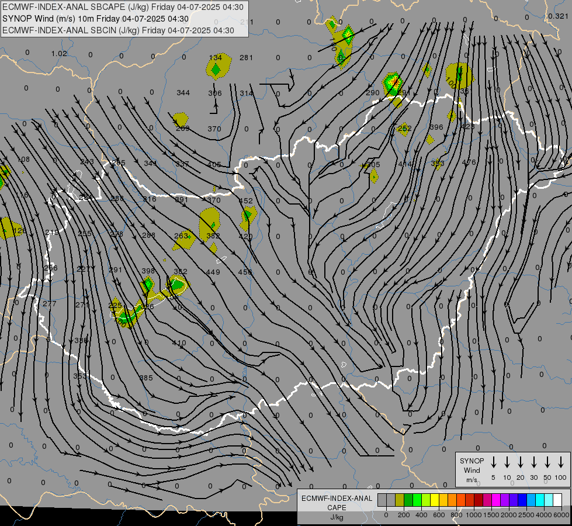
Task: Click the map value 219
Action: click(52, 233)
